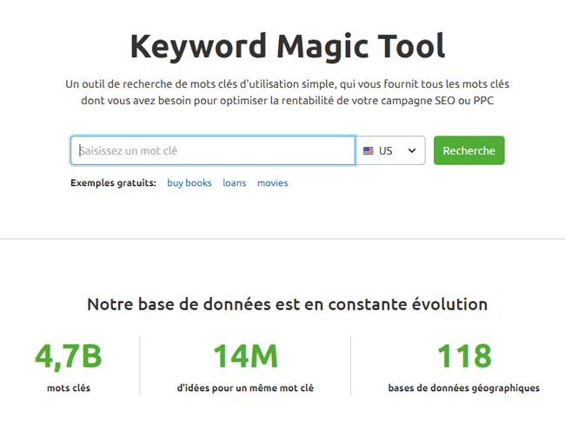Screen dimensions: 565x424
Task: Expand the country selector chevron arrow
Action: coord(412,150)
